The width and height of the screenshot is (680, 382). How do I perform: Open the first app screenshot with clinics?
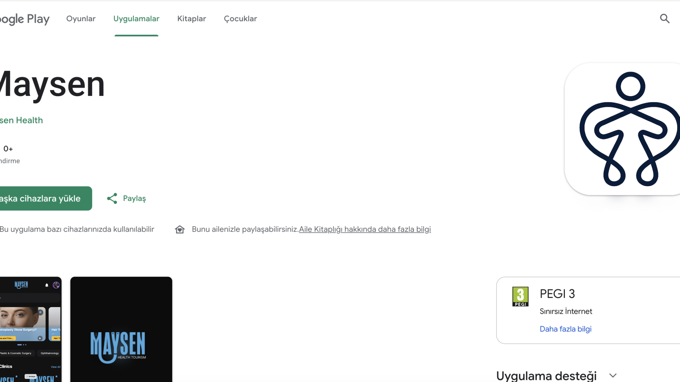pyautogui.click(x=31, y=329)
